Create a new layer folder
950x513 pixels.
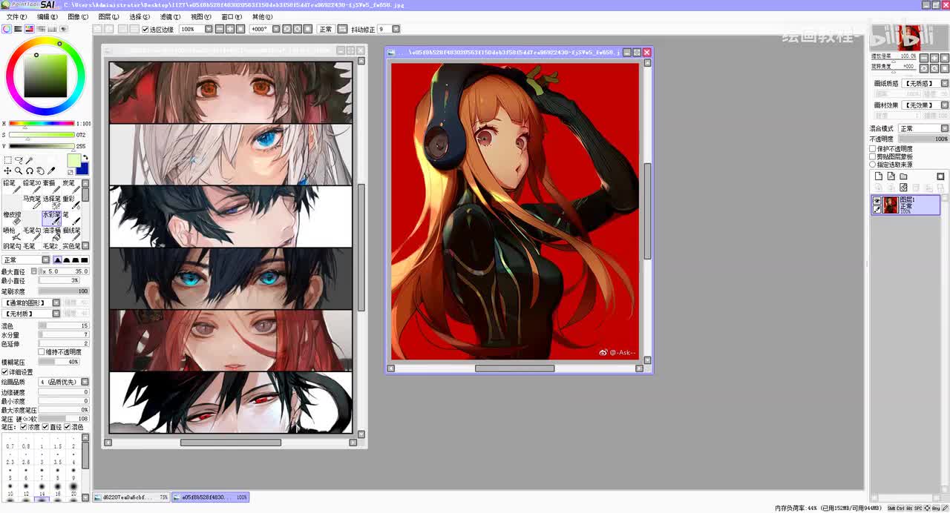(903, 176)
